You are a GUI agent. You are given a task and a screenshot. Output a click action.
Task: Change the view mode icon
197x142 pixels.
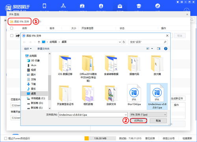[148, 49]
